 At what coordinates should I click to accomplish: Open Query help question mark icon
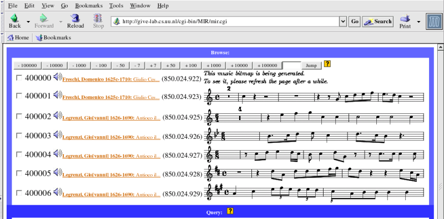pos(230,211)
